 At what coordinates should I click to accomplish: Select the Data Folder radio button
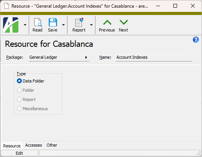click(19, 81)
